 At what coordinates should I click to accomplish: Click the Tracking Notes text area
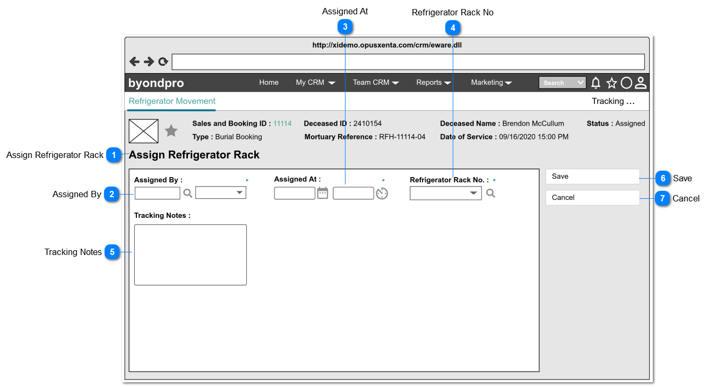click(x=191, y=255)
